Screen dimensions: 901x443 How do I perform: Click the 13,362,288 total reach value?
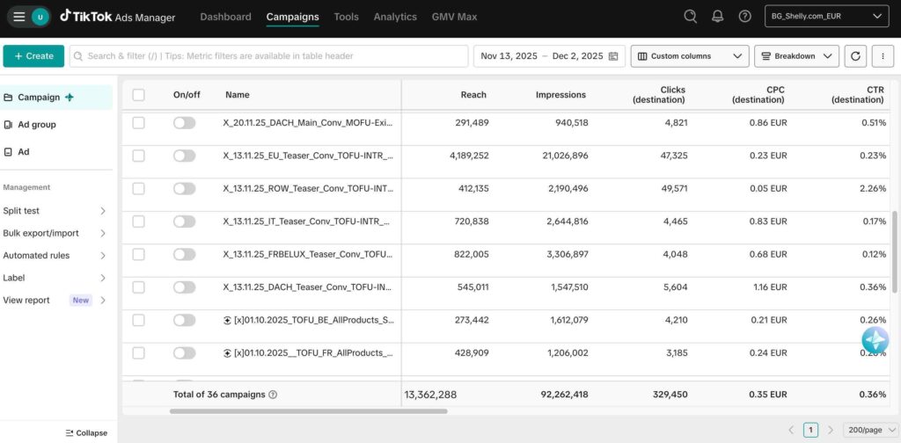point(431,395)
